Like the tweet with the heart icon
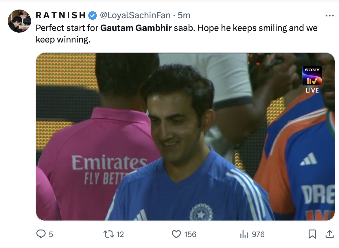339x248 pixels. click(x=176, y=234)
